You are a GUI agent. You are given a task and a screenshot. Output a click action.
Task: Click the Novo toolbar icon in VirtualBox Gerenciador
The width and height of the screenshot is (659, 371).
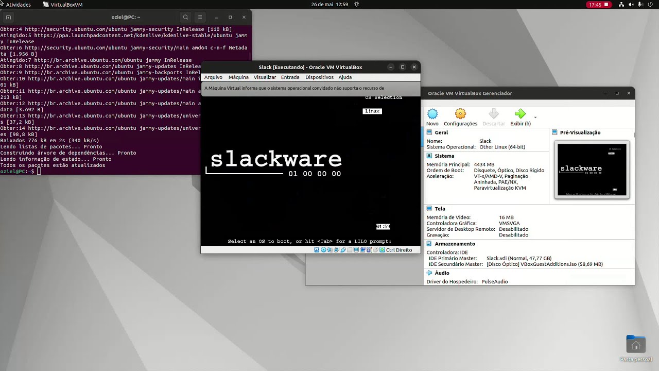(x=432, y=114)
